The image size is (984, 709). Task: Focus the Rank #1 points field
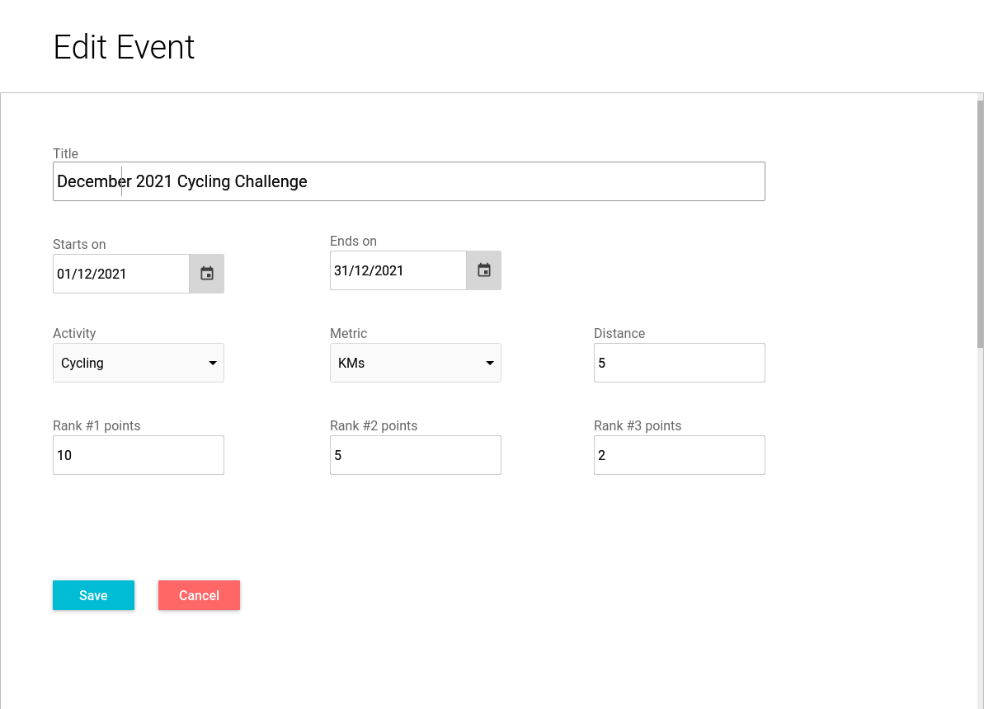click(139, 455)
